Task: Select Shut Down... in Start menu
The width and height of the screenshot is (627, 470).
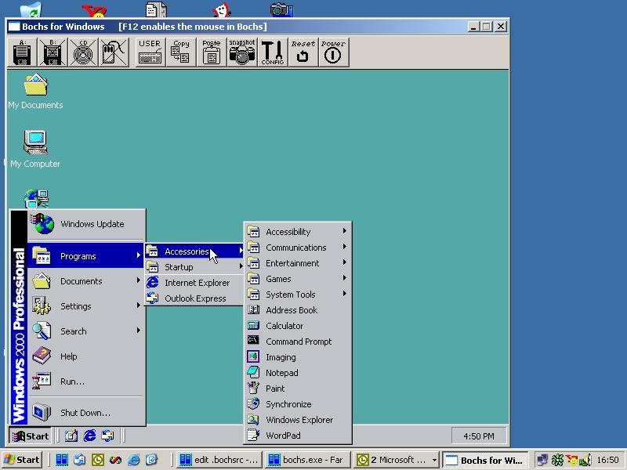Action: coord(85,413)
